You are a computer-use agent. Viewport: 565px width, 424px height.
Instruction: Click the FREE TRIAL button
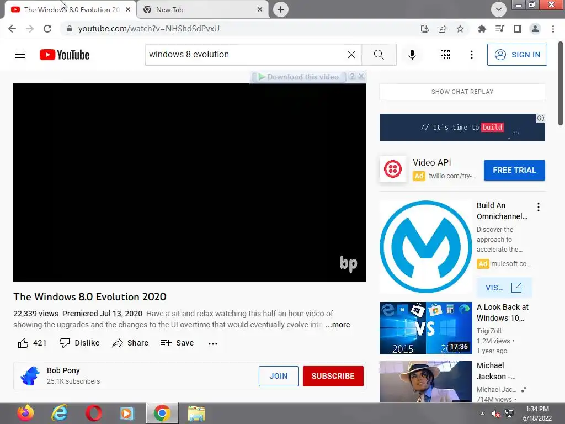[514, 170]
